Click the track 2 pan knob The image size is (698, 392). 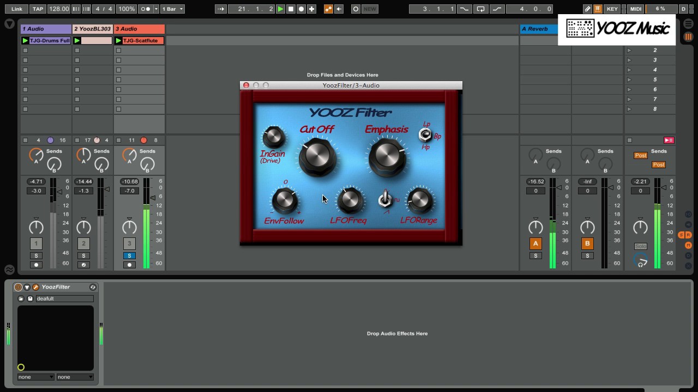(83, 227)
